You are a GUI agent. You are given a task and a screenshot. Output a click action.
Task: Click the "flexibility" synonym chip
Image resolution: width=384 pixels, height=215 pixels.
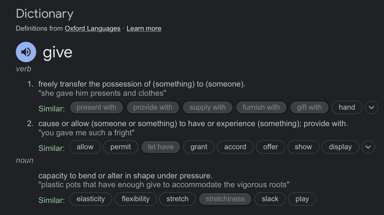tap(136, 199)
